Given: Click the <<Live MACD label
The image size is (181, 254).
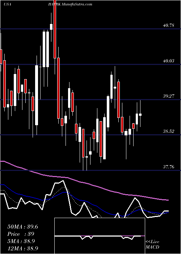Looking at the screenshot, I should click(152, 245).
